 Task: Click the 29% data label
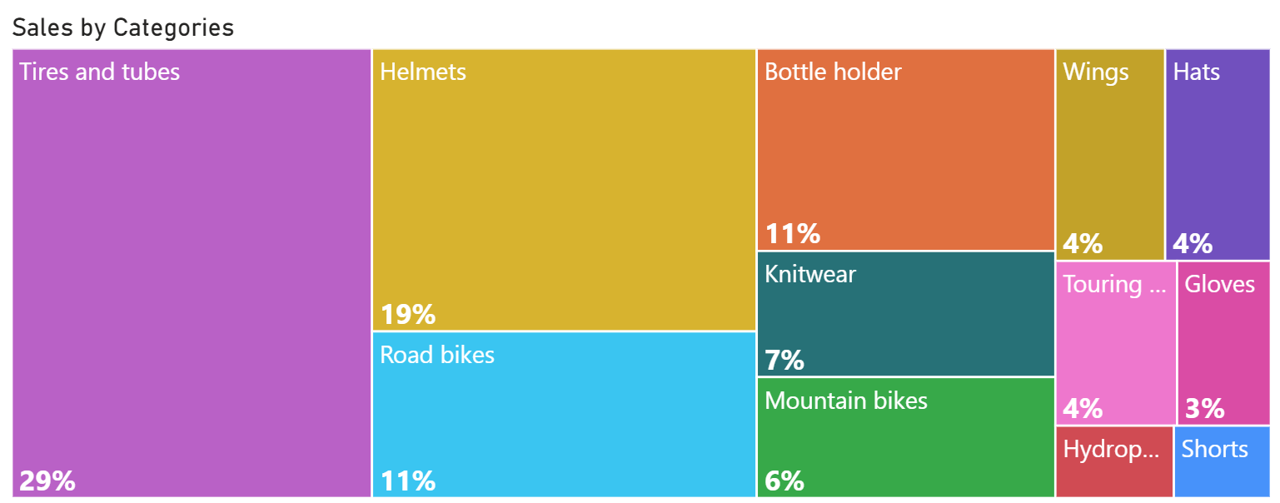coord(47,481)
